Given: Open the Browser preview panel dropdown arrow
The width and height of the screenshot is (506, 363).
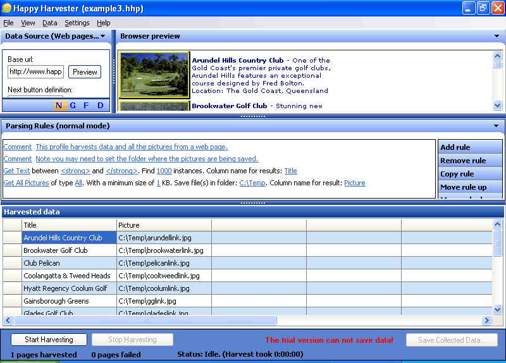Looking at the screenshot, I should tap(497, 36).
